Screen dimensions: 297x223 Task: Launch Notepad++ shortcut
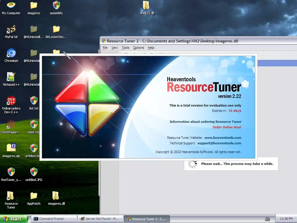click(11, 79)
